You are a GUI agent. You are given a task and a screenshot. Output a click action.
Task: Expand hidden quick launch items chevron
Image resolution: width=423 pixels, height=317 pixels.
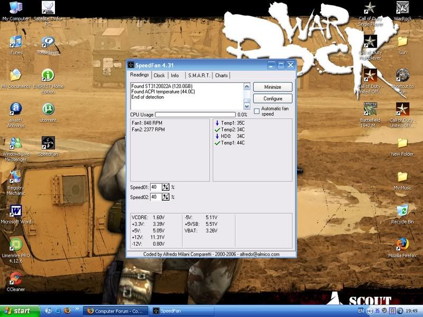click(77, 309)
